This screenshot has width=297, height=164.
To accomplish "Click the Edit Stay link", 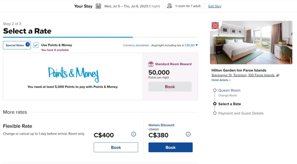I will click(x=215, y=6).
